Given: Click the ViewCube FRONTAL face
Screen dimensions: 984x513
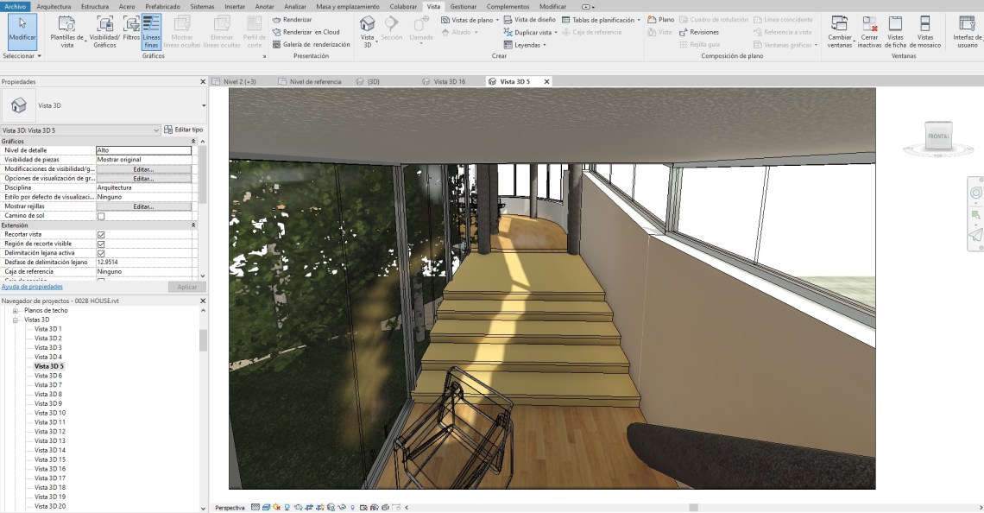Looking at the screenshot, I should point(937,136).
